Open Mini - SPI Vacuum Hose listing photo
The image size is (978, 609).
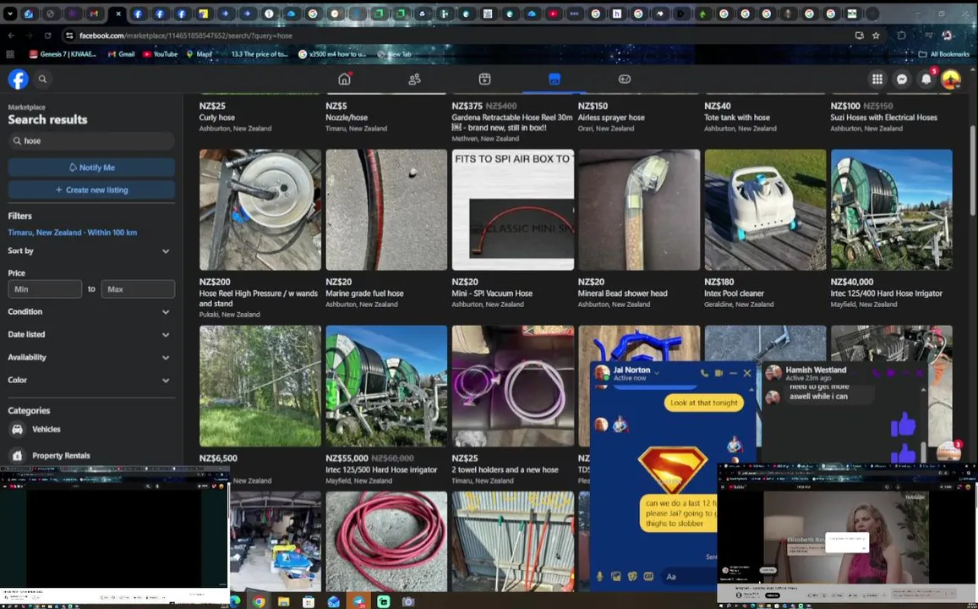[x=513, y=210]
